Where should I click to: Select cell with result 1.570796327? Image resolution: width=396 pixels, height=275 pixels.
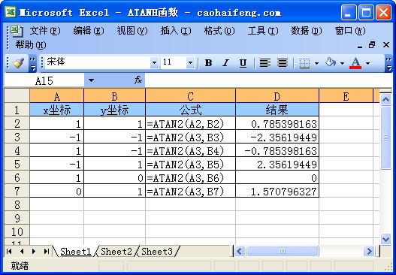click(x=277, y=192)
